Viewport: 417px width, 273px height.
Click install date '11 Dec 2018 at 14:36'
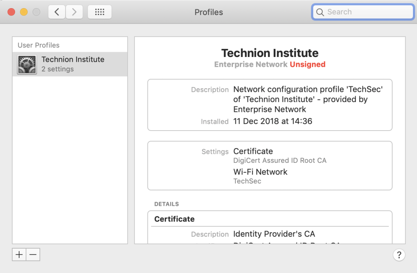[x=272, y=121]
